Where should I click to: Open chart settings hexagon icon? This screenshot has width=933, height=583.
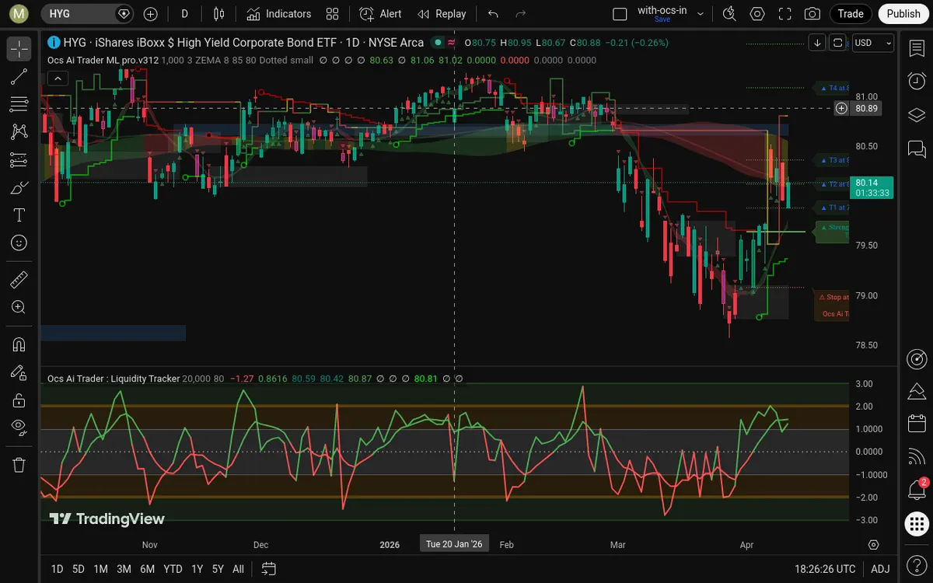pyautogui.click(x=757, y=14)
